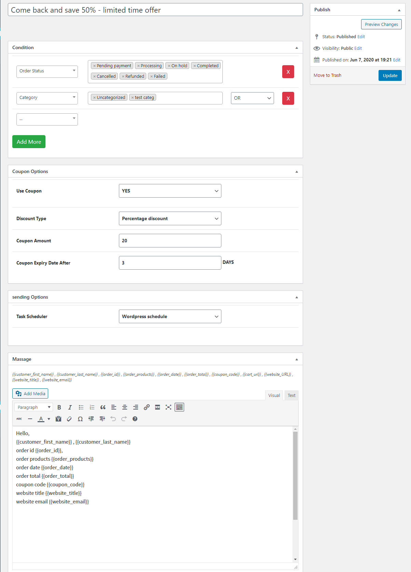Viewport: 411px width, 572px height.
Task: Undo last editor action
Action: (x=113, y=419)
